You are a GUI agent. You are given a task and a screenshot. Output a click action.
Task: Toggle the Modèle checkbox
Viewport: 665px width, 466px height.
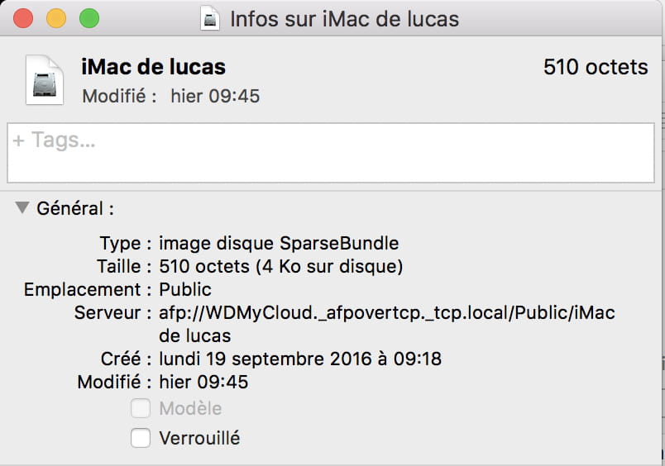[x=141, y=408]
